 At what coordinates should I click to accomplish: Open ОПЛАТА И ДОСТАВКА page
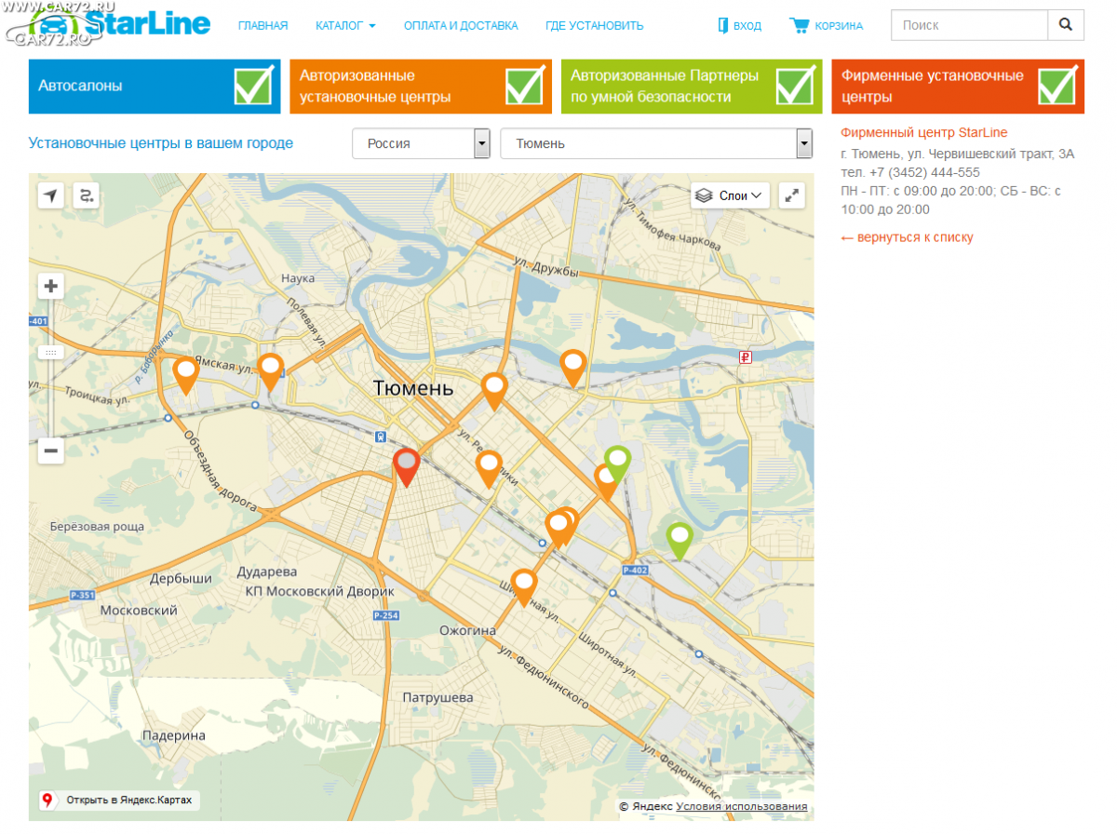461,26
